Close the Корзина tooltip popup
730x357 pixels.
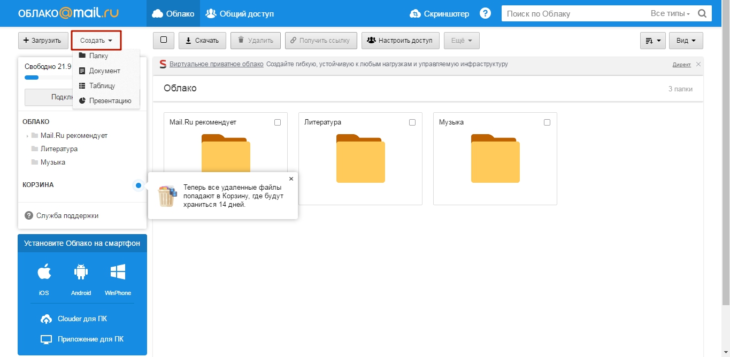[x=291, y=179]
